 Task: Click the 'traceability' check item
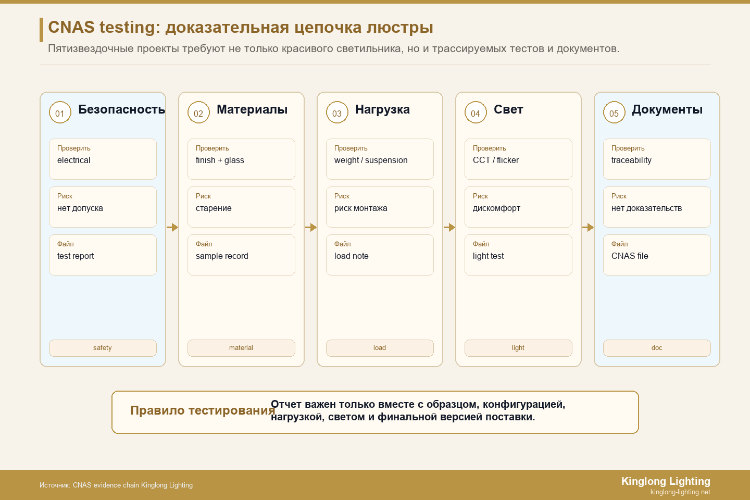coord(657,159)
